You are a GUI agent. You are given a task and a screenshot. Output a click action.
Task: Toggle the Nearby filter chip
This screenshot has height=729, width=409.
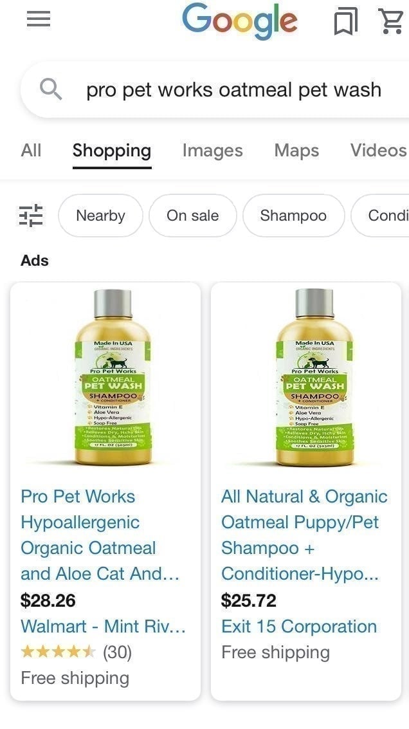[x=100, y=216]
